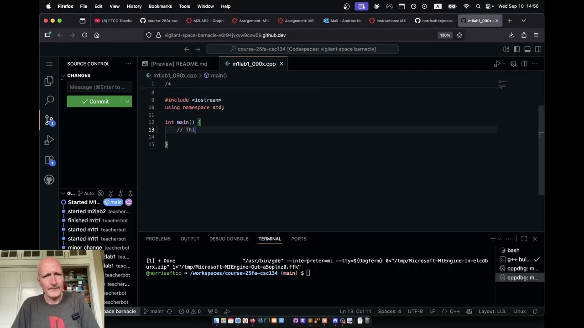This screenshot has width=584, height=328.
Task: Open editor more actions ellipsis
Action: (535, 64)
